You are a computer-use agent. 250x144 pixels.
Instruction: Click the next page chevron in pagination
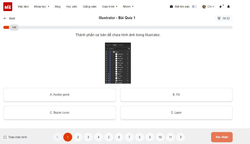[x=181, y=137]
